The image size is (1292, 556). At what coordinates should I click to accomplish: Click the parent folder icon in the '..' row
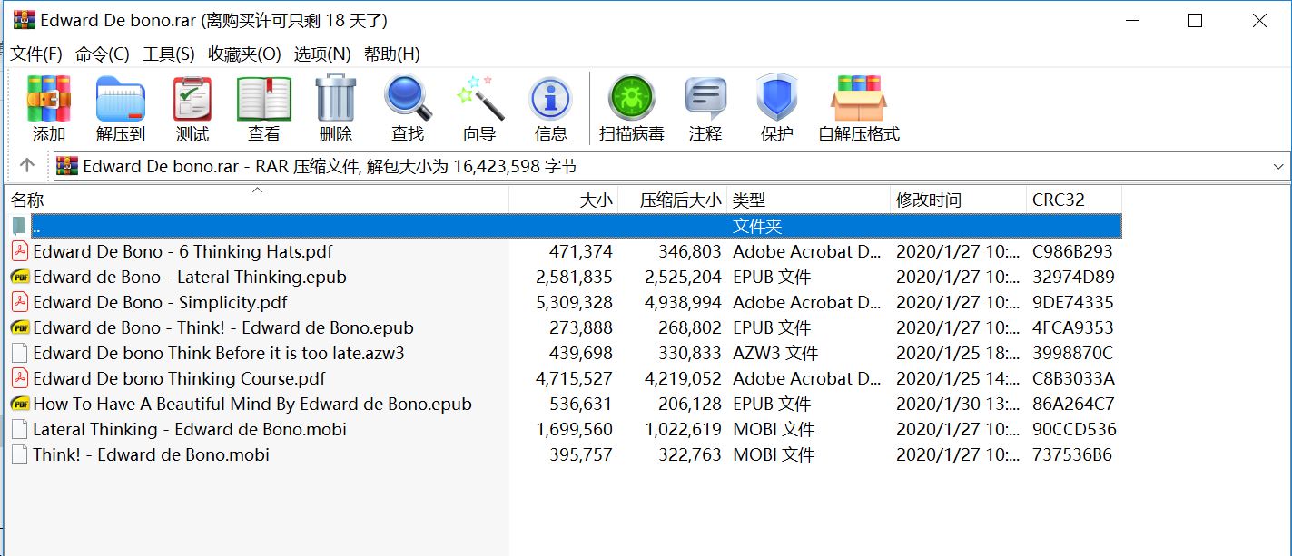point(20,226)
